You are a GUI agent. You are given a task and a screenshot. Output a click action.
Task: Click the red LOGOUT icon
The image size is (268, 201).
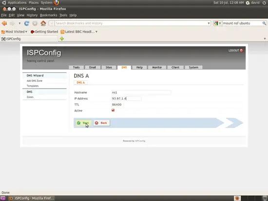pos(241,51)
